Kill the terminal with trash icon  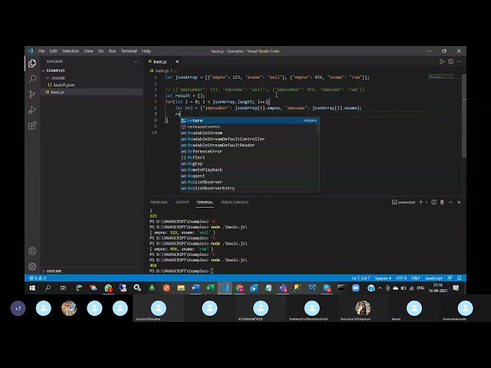(x=442, y=202)
